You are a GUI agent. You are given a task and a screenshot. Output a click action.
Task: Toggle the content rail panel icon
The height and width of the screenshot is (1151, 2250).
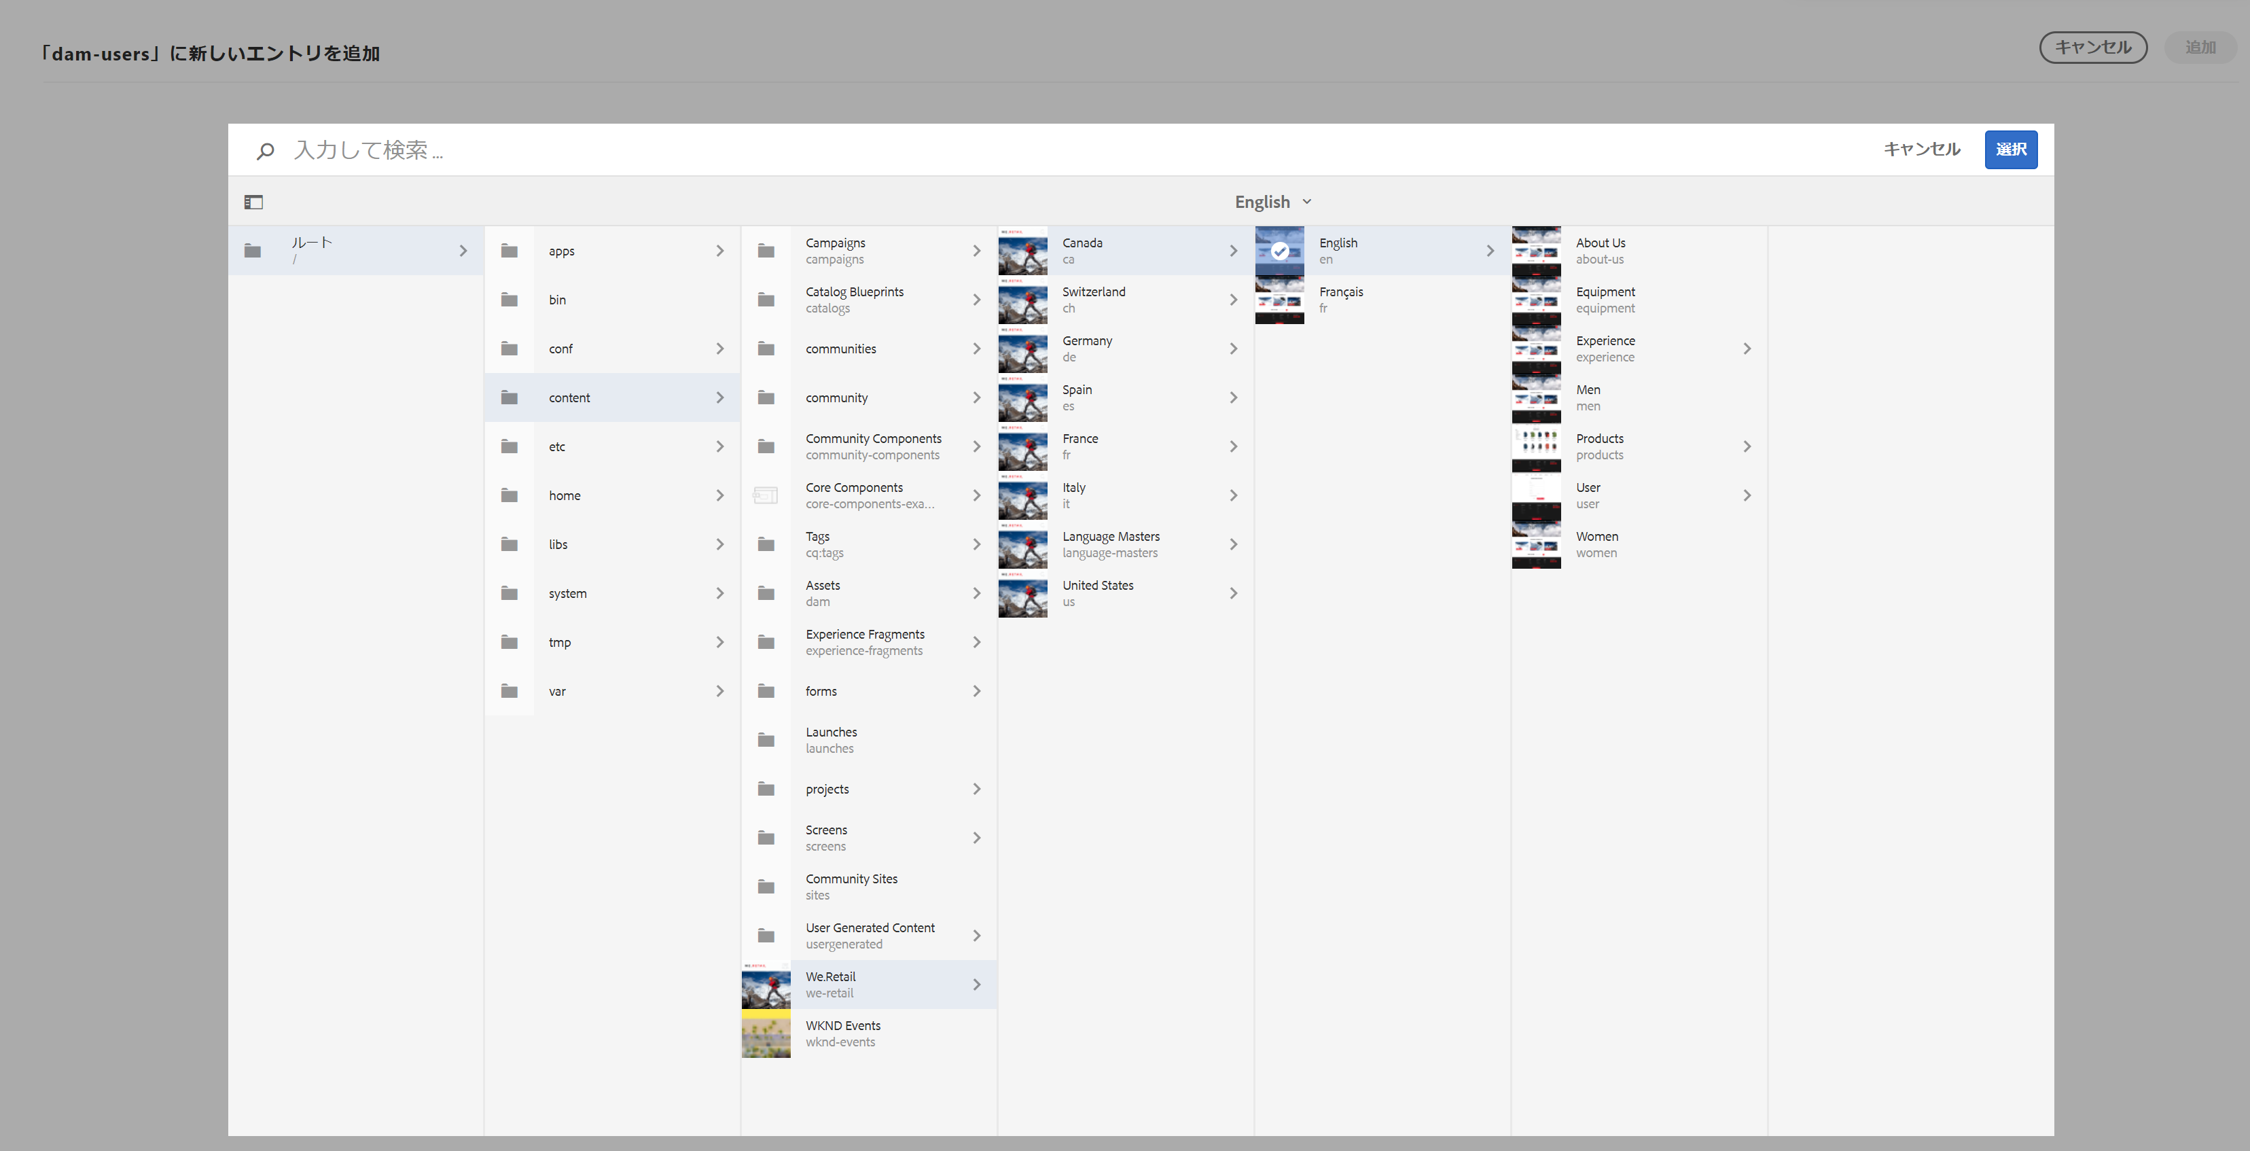253,202
